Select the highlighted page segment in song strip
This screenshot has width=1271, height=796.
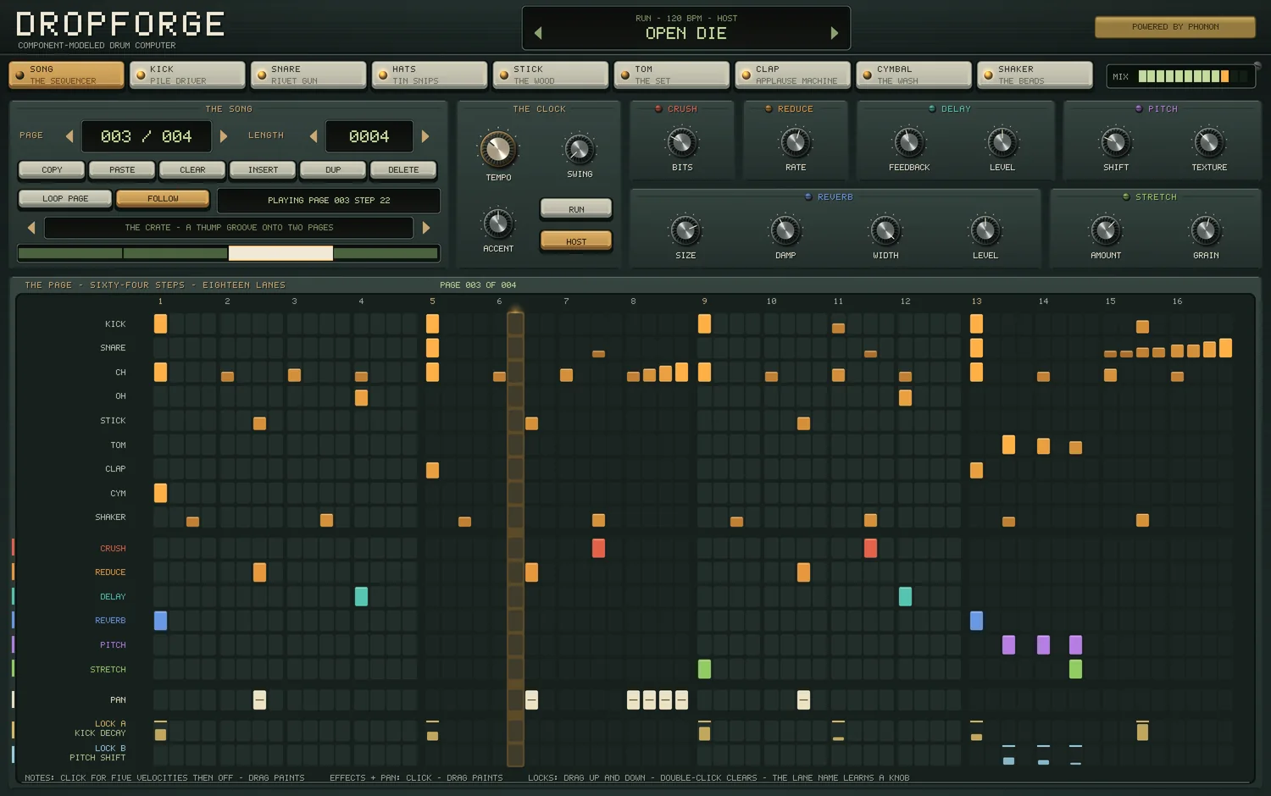[280, 253]
